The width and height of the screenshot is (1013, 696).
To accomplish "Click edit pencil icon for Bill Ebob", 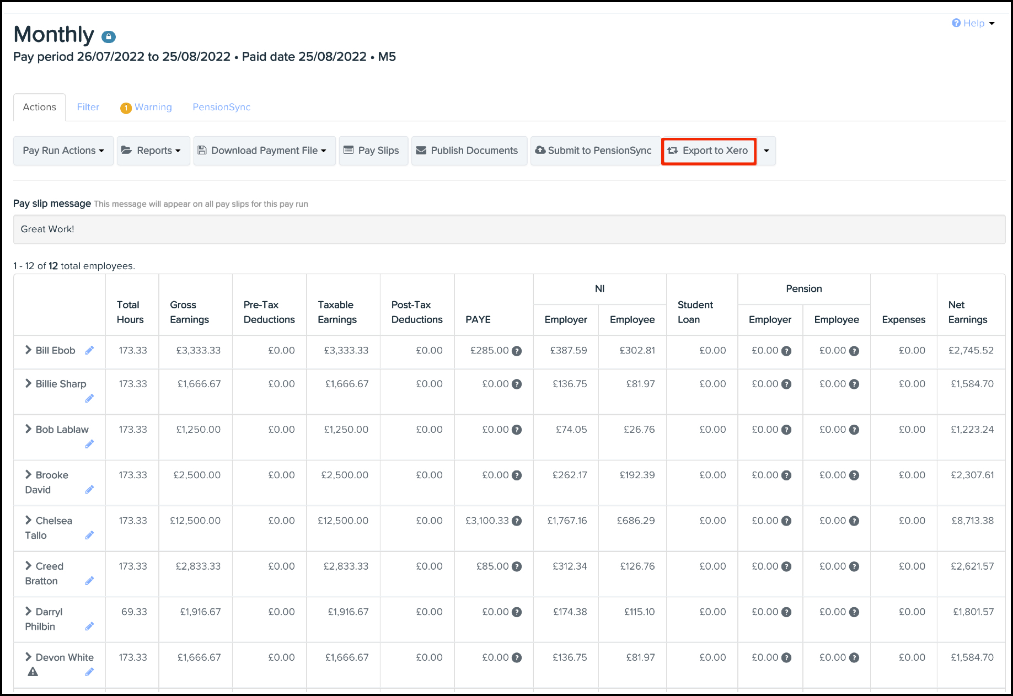I will pyautogui.click(x=89, y=350).
